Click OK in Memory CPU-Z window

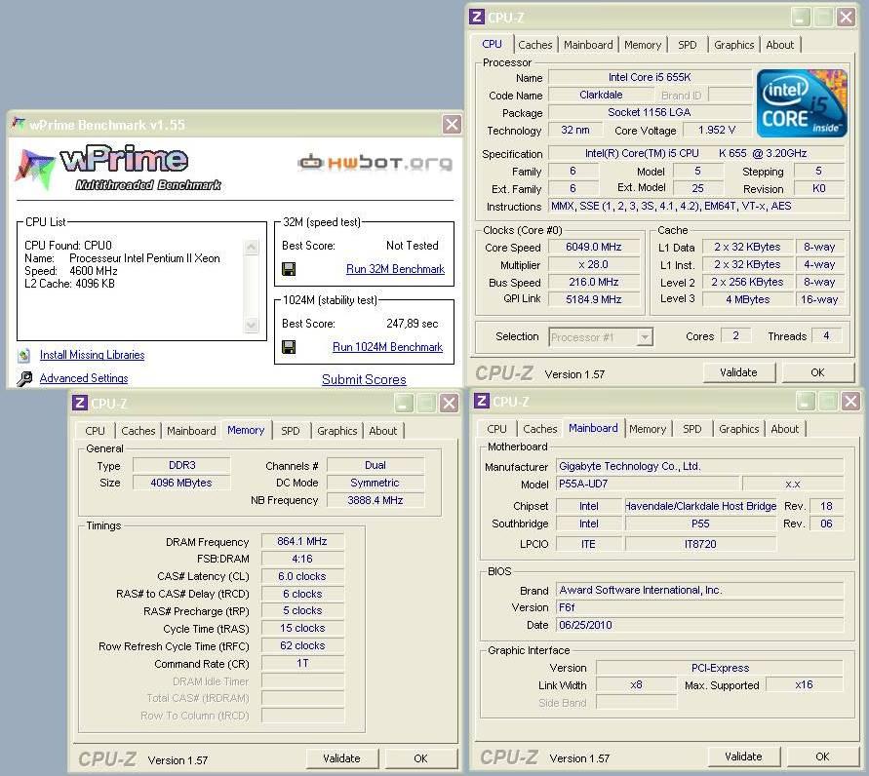tap(420, 758)
